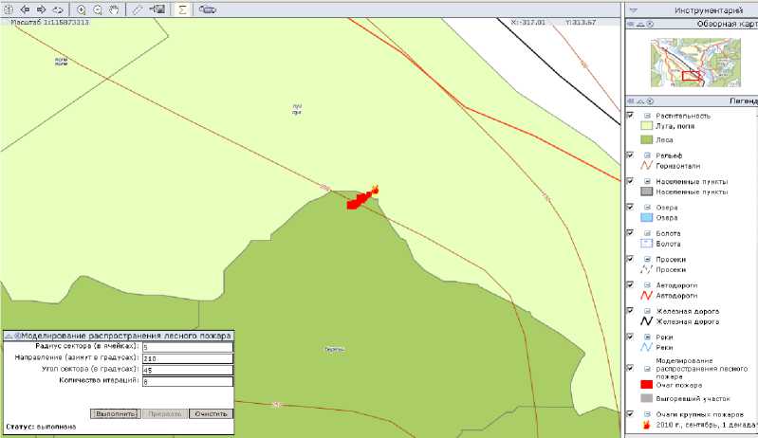Screen dimensions: 758x438
Task: Collapse the Железная дорога legend group
Action: [x=647, y=312]
